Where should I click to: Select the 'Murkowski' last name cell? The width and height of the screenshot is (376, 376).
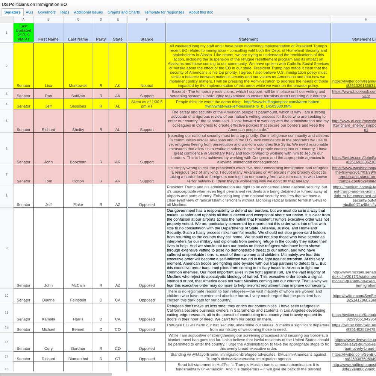pyautogui.click(x=78, y=66)
